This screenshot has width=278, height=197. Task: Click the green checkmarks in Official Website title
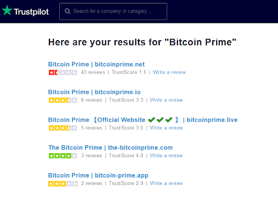pos(160,120)
